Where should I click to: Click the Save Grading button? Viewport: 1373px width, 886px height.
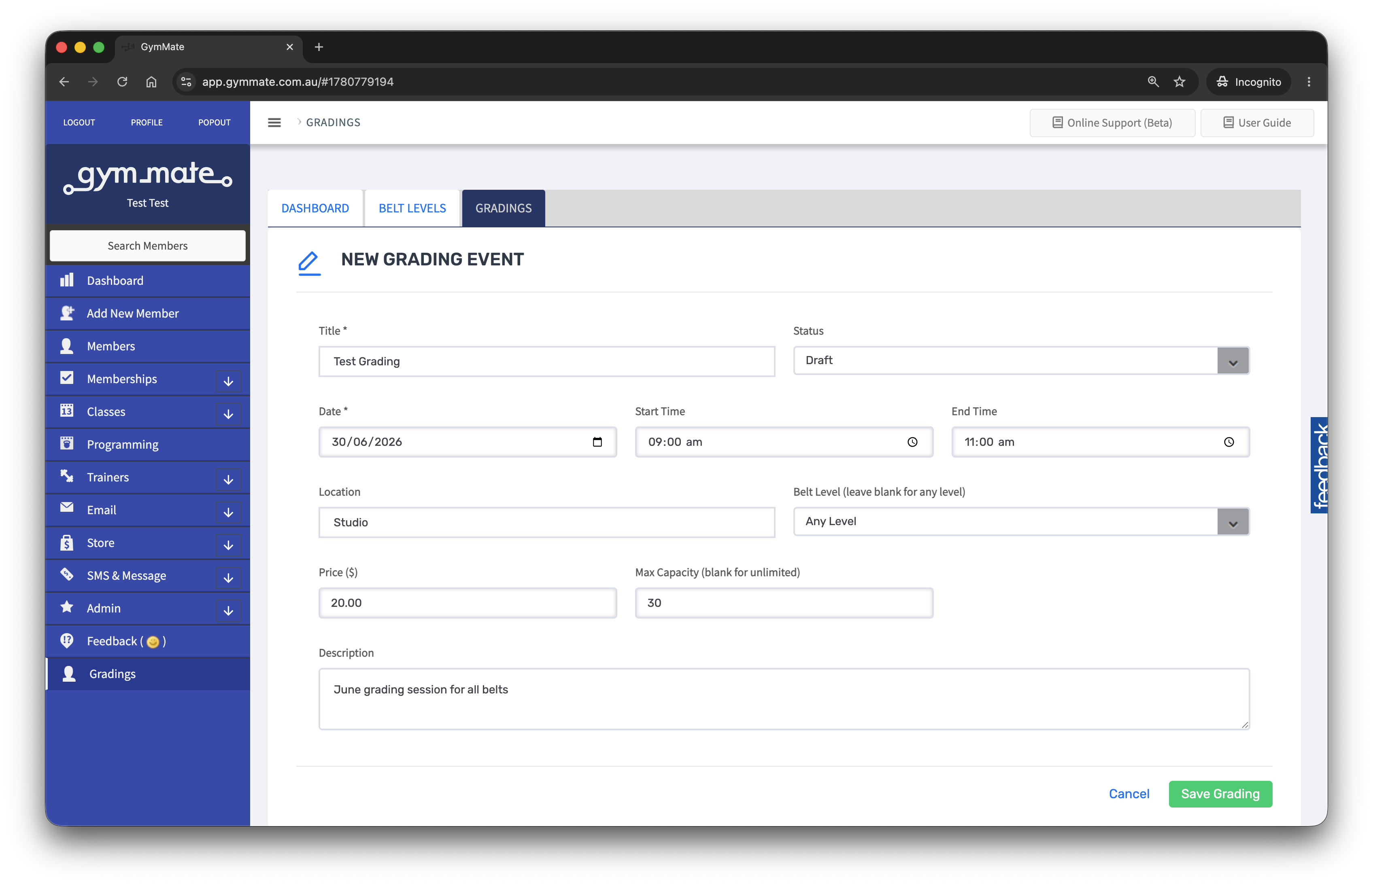click(x=1220, y=794)
